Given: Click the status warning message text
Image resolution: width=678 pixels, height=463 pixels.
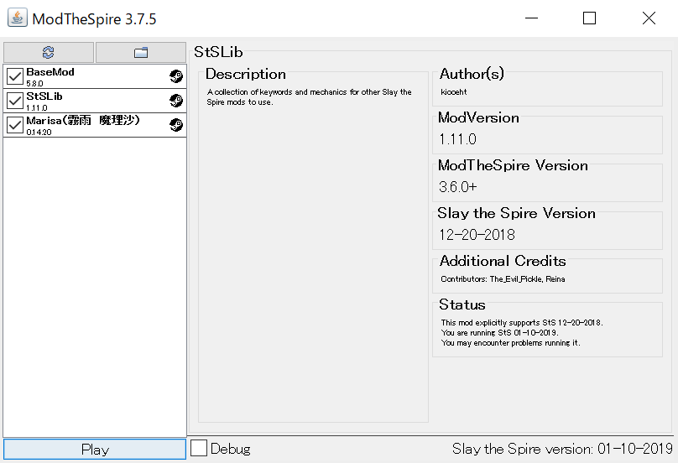Looking at the screenshot, I should coord(521,332).
